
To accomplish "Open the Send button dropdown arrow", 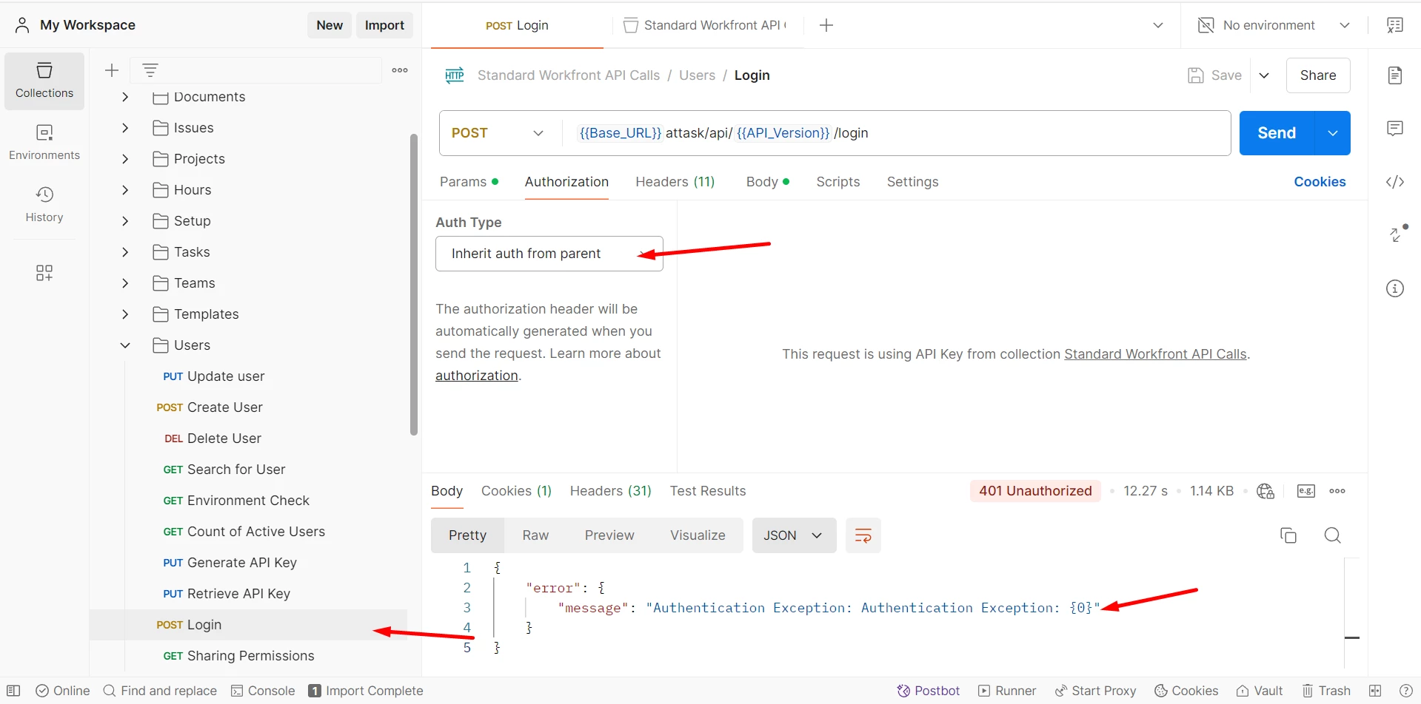I will [x=1333, y=133].
